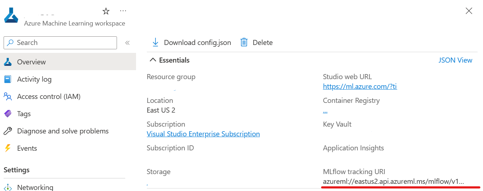The height and width of the screenshot is (191, 483).
Task: Open the JSON View link
Action: tap(455, 60)
